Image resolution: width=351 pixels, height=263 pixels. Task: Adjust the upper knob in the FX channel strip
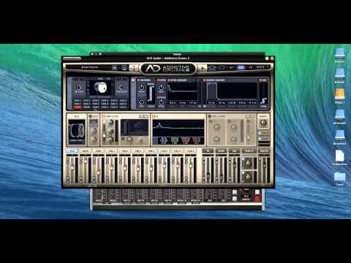[x=248, y=163]
